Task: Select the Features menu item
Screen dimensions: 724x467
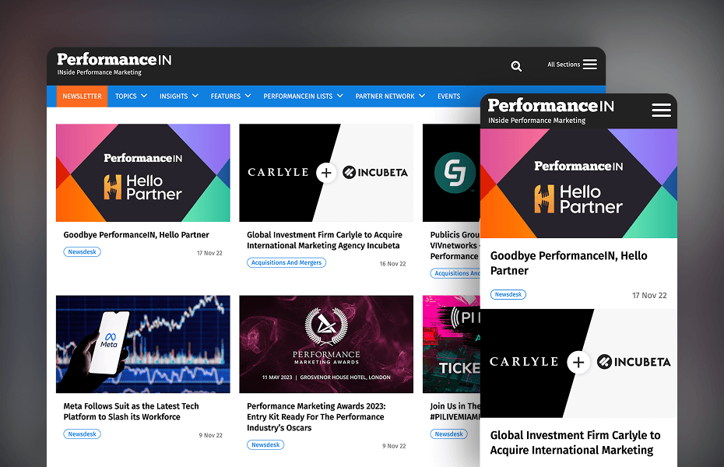Action: 225,96
